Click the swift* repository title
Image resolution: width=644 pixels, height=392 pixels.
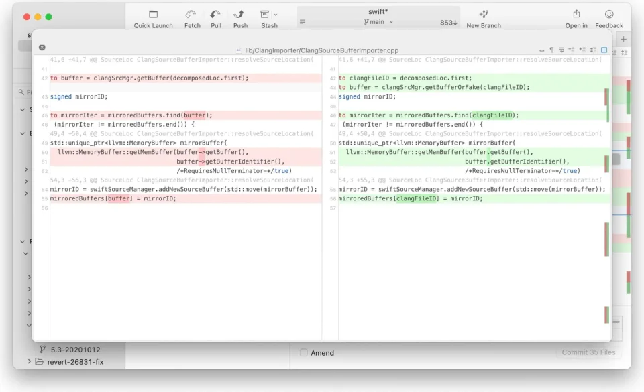click(378, 12)
